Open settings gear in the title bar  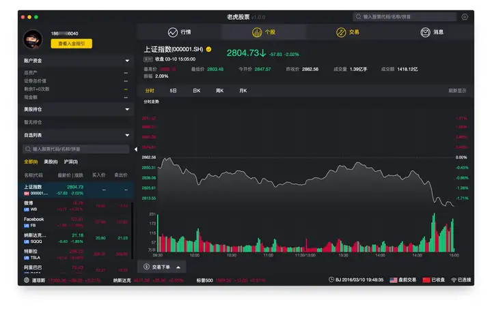465,17
